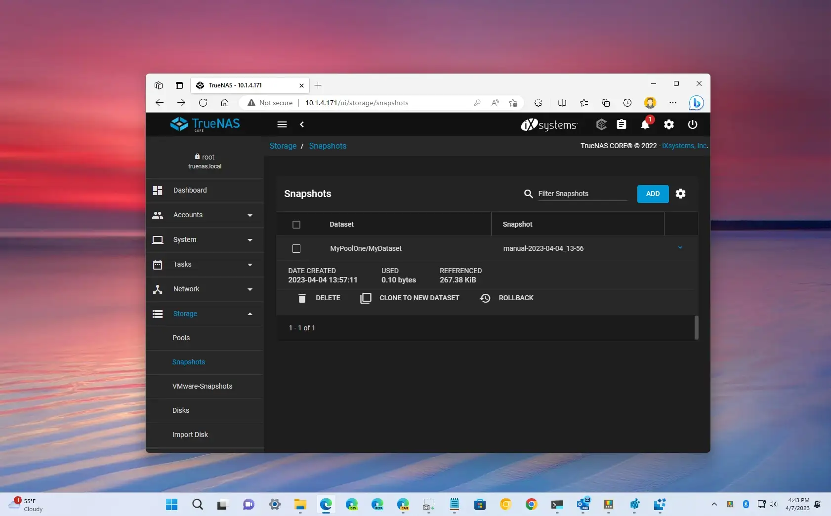Go to VMware-Snapshots page
The height and width of the screenshot is (516, 831).
coord(202,387)
